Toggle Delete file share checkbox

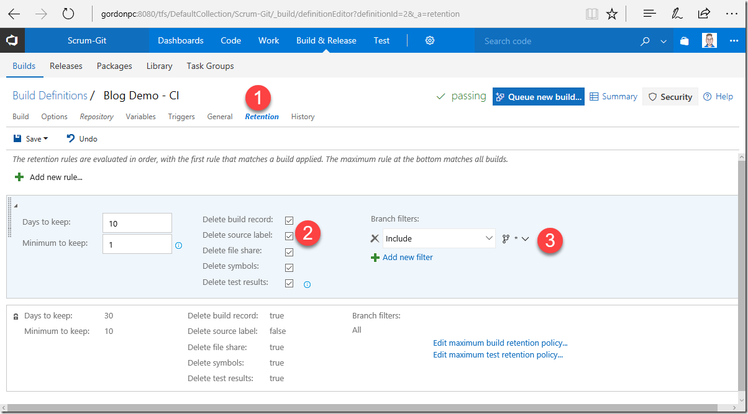pyautogui.click(x=290, y=252)
